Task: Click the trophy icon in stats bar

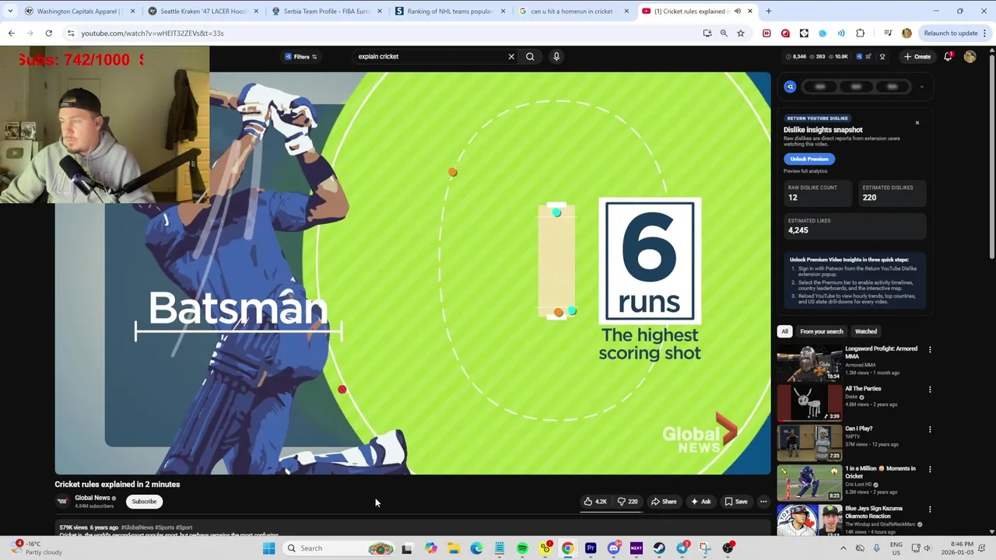Action: pos(882,57)
